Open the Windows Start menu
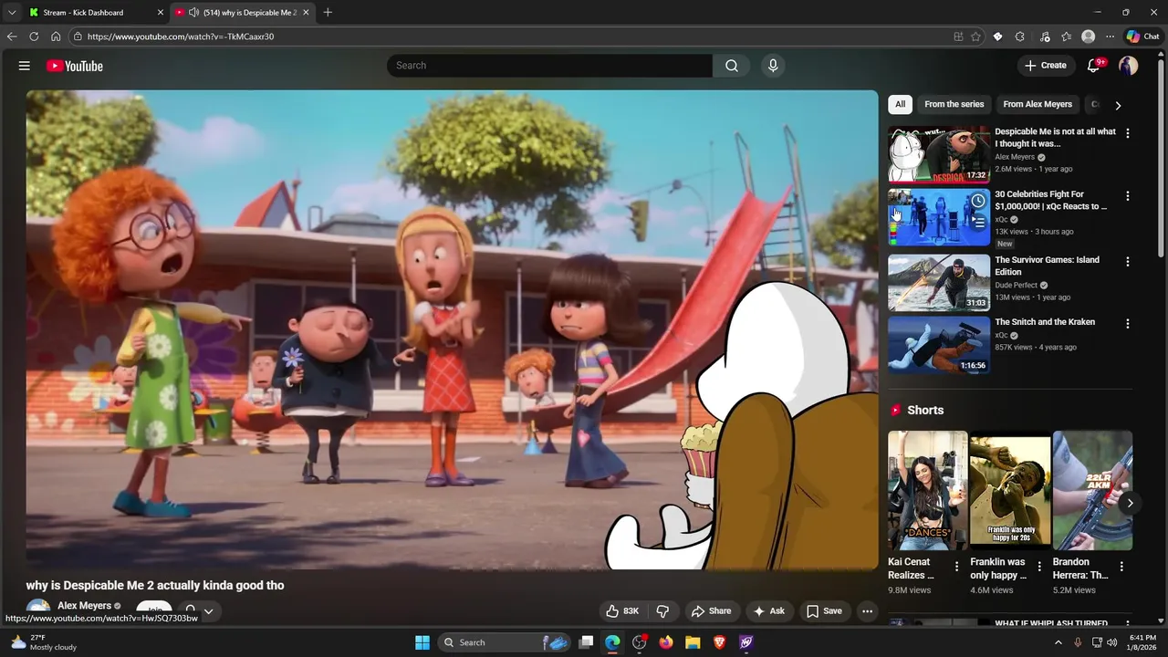The height and width of the screenshot is (657, 1168). click(422, 642)
